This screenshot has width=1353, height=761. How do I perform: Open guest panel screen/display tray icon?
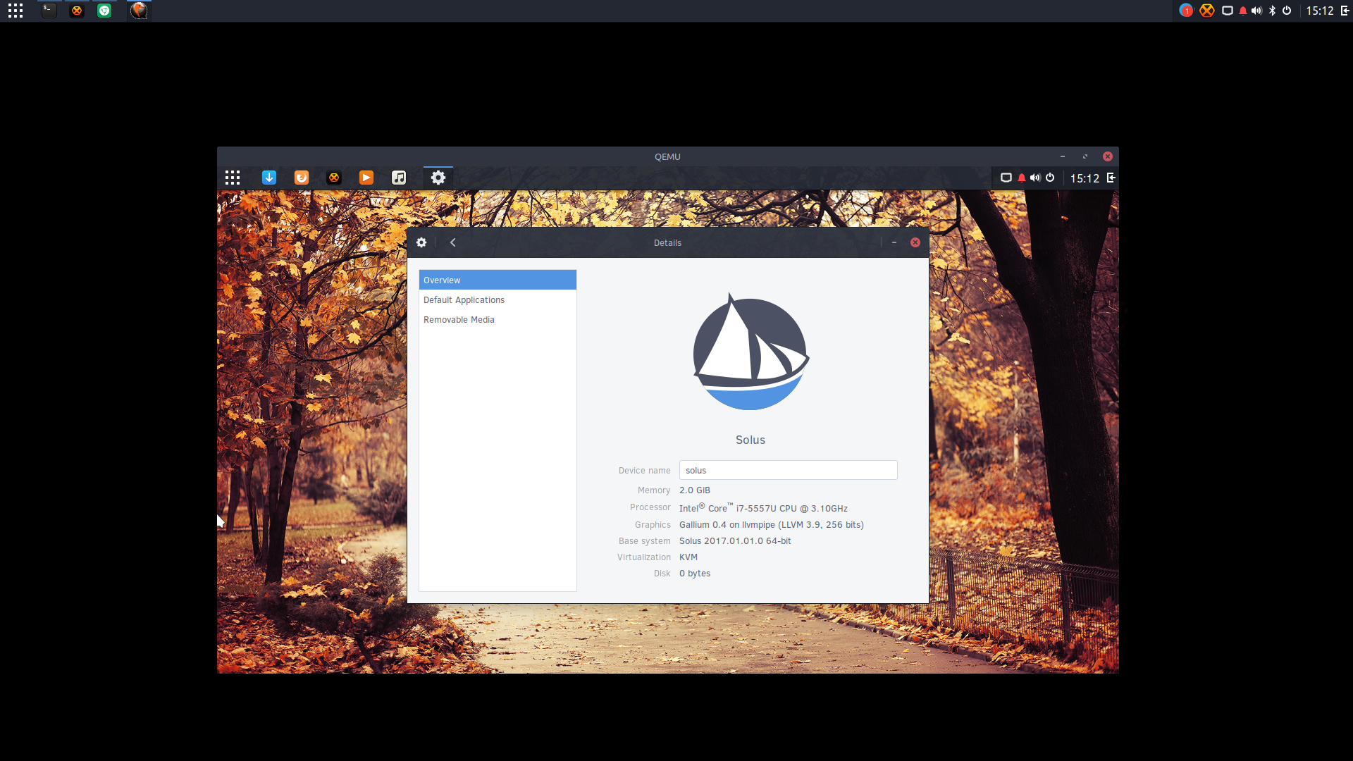click(1006, 178)
